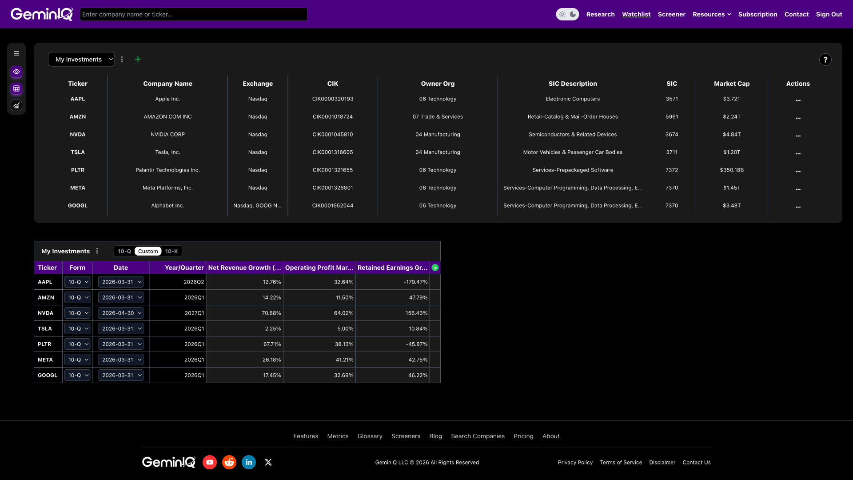The image size is (853, 480).
Task: Select the eye watchlist view icon
Action: [16, 72]
